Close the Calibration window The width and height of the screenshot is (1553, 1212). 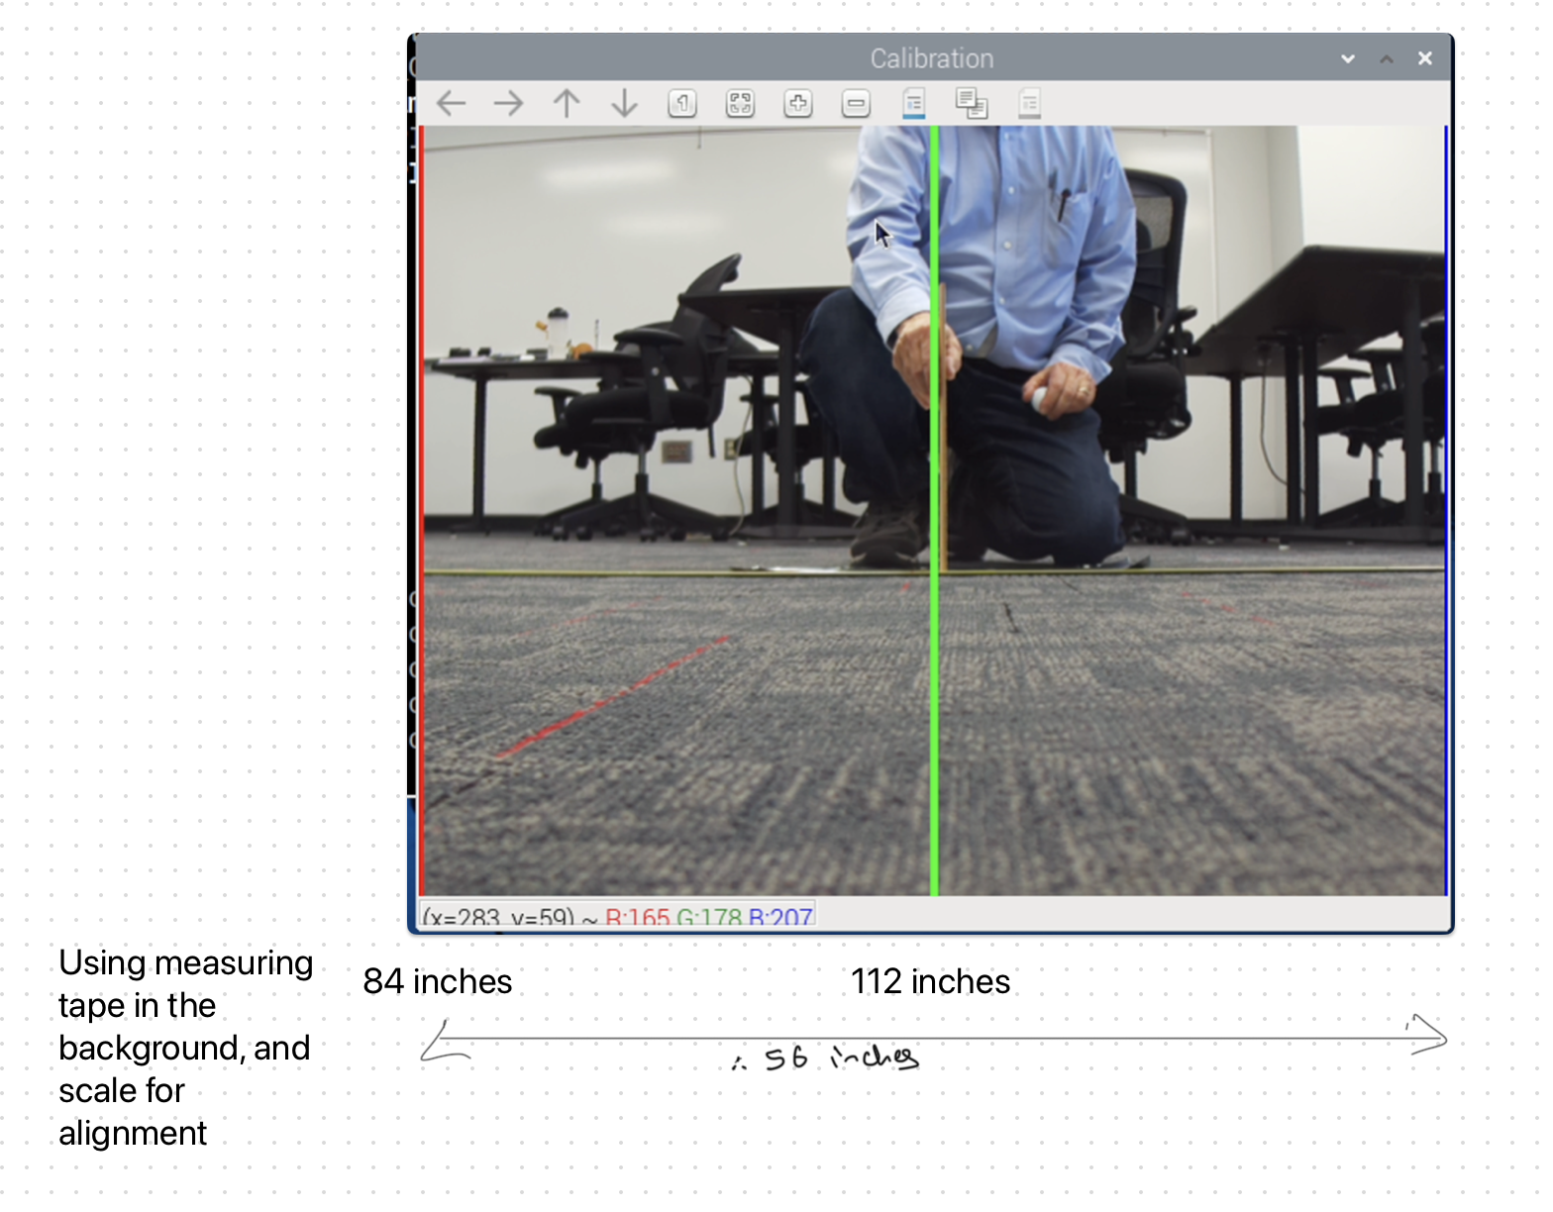tap(1425, 58)
